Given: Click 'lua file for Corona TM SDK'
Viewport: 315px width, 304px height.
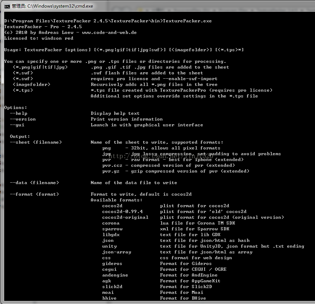Looking at the screenshot, I should pyautogui.click(x=197, y=223).
